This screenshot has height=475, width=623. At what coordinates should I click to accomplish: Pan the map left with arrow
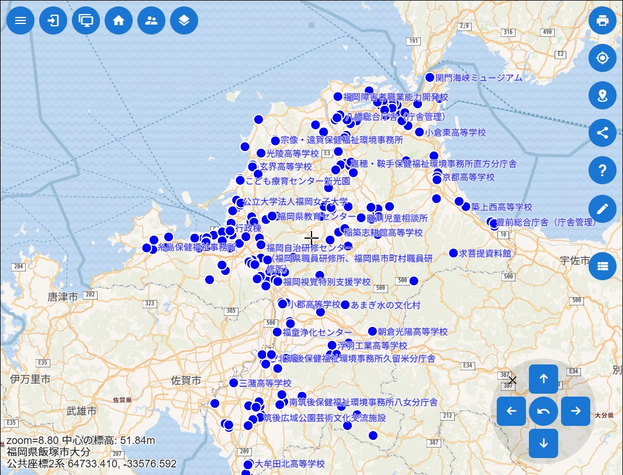511,411
